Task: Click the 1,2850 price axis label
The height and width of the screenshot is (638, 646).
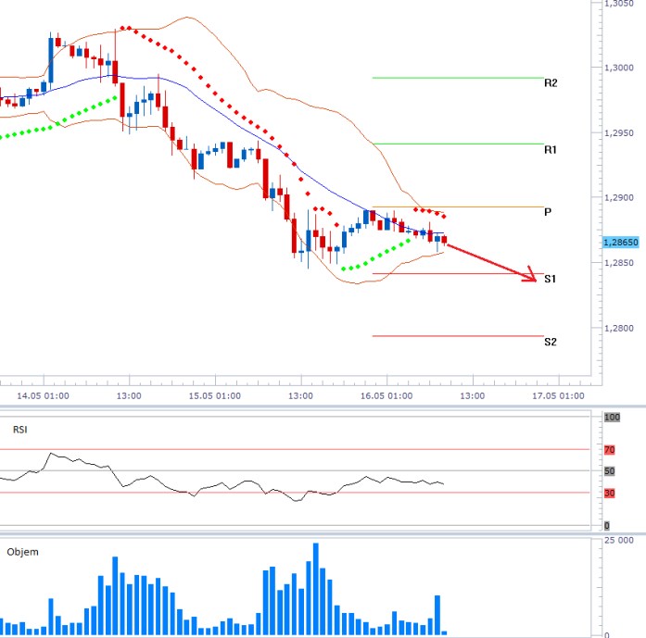Action: [x=619, y=263]
